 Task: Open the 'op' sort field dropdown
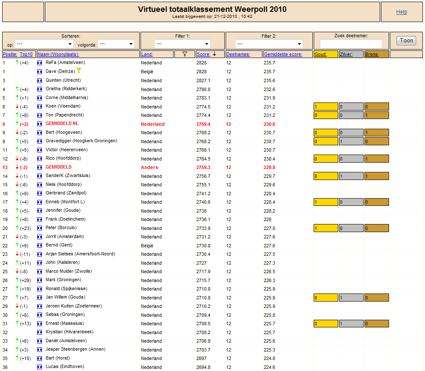(44, 44)
